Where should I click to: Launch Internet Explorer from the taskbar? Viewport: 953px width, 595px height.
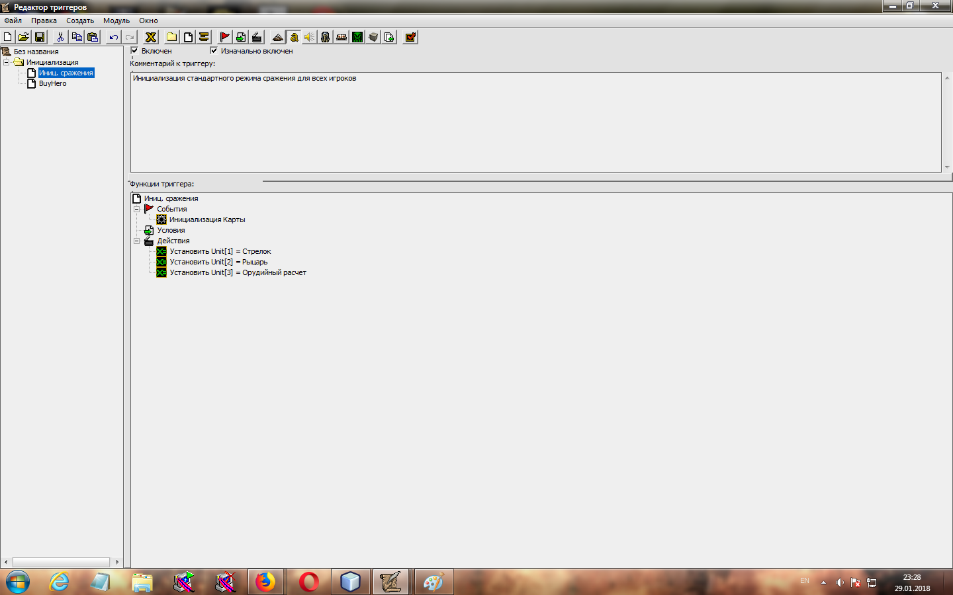(60, 582)
